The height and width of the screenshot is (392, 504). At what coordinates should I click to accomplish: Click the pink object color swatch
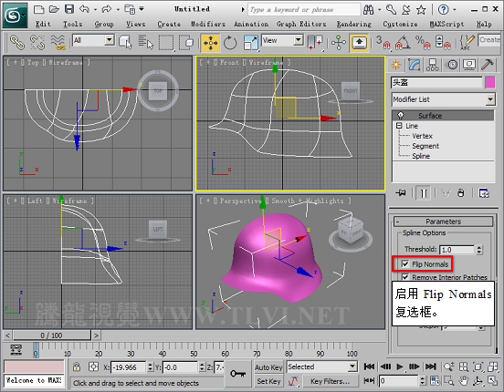490,83
